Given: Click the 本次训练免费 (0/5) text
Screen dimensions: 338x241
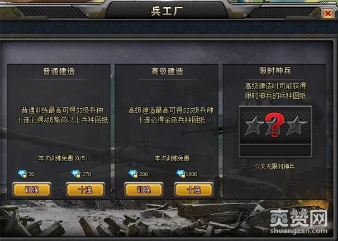Looking at the screenshot, I should (63, 158).
